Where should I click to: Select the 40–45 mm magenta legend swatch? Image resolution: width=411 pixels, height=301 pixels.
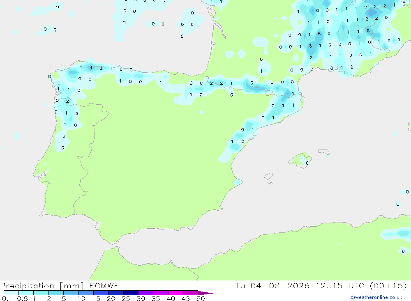(175, 293)
